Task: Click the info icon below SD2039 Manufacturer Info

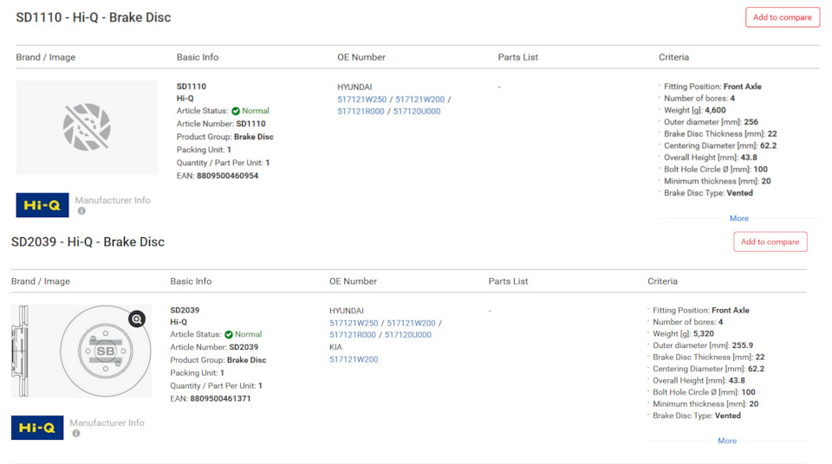Action: click(x=76, y=434)
